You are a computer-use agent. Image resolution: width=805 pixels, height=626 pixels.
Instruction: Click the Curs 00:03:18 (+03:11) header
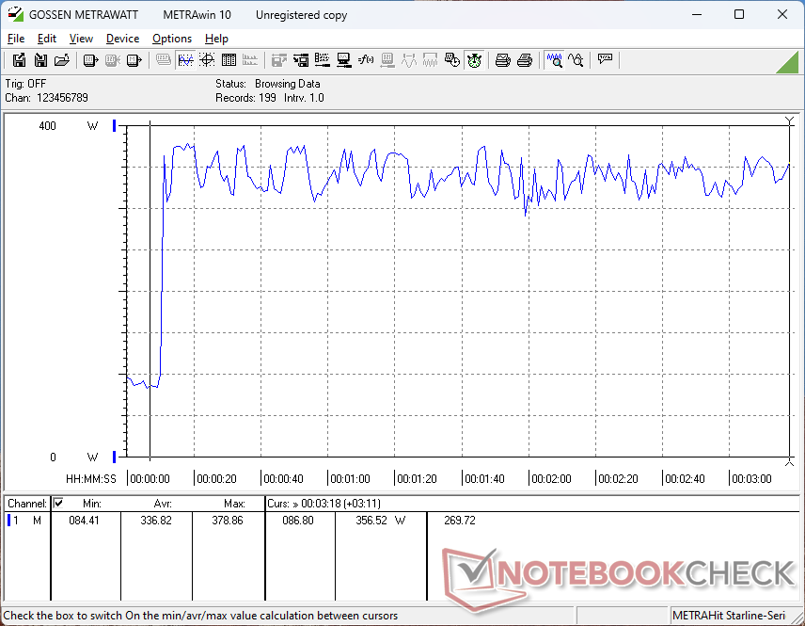pyautogui.click(x=324, y=504)
